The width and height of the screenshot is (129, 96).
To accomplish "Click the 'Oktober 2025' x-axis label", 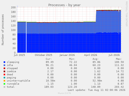I will 43,55.
